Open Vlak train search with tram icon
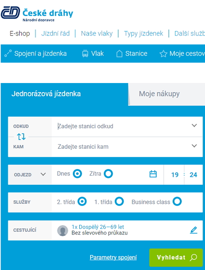205x270 pixels. (x=85, y=53)
